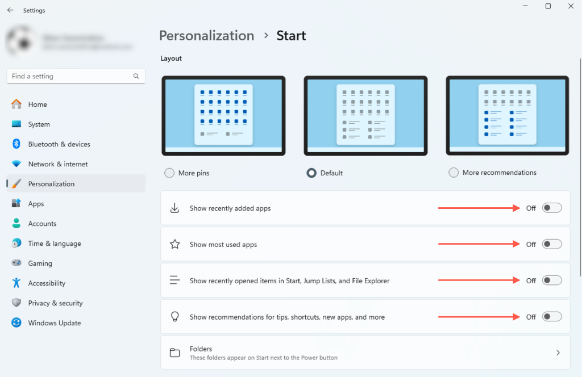Click the Accessibility figure icon
Image resolution: width=582 pixels, height=377 pixels.
click(16, 283)
